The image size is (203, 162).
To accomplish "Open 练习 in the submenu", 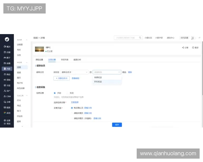I will point(19,111).
